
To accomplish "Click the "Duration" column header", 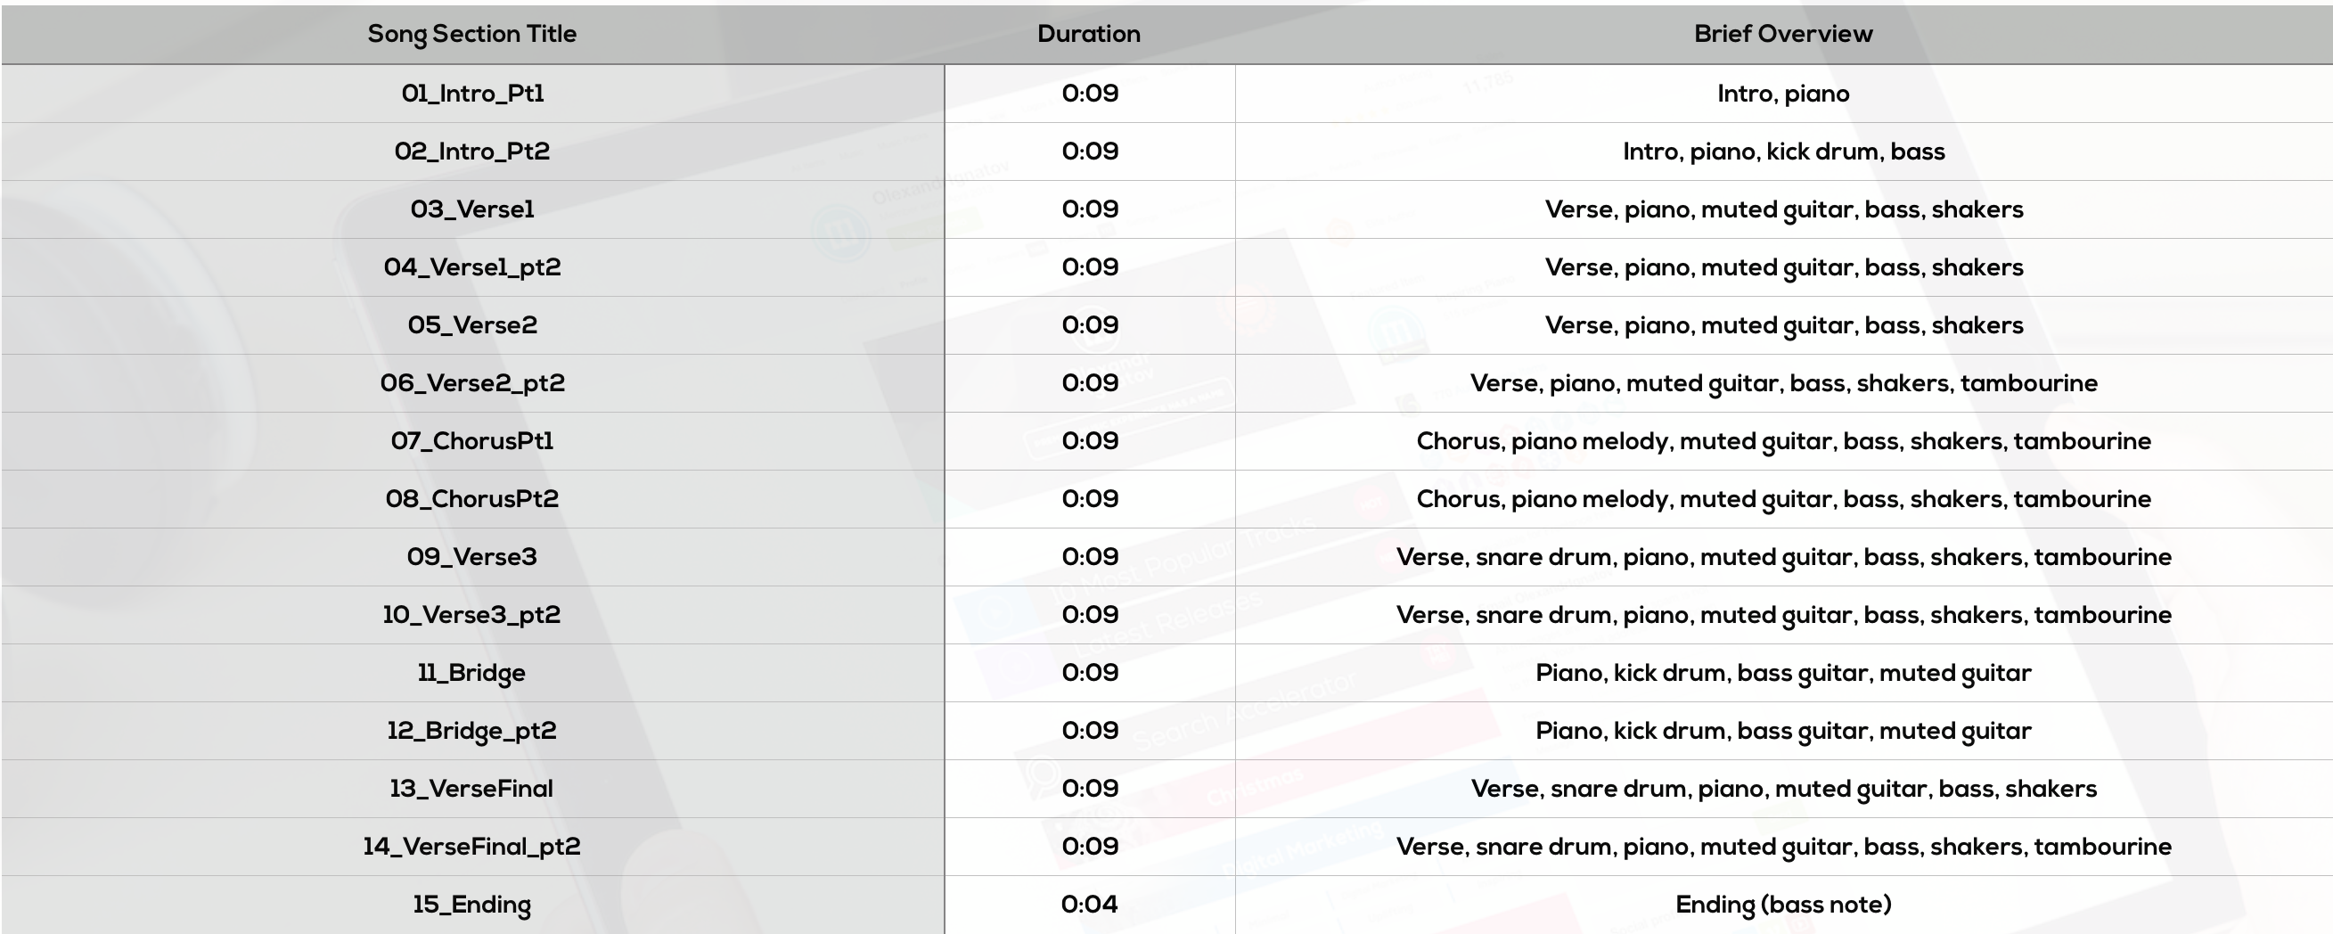I will [x=1089, y=35].
